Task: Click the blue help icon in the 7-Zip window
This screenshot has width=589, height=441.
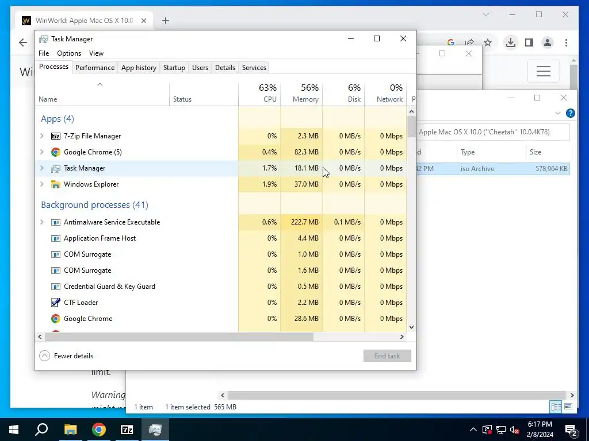Action: 570,113
